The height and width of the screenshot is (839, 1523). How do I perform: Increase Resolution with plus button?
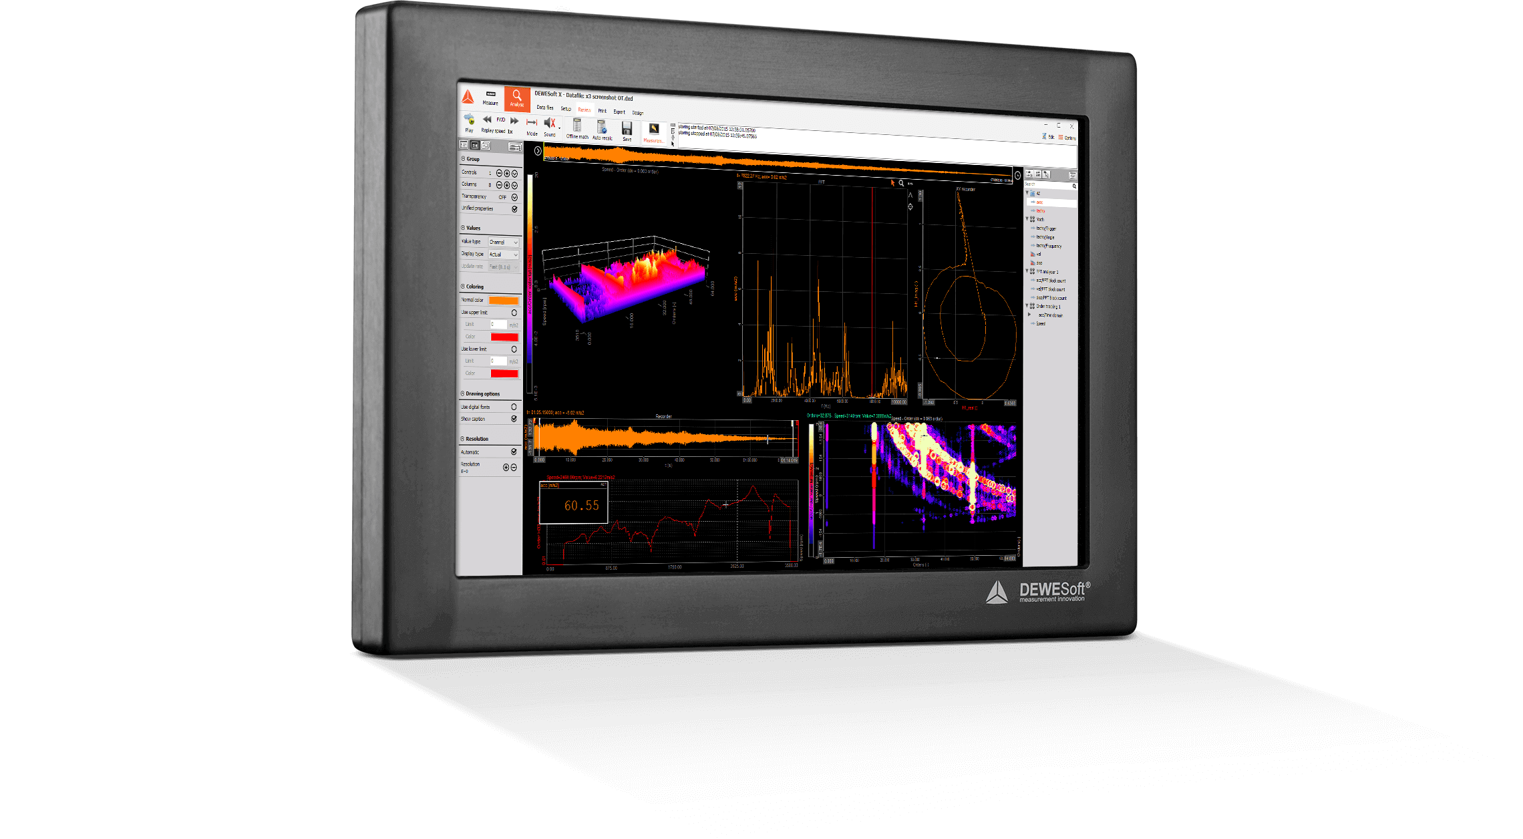(x=506, y=468)
